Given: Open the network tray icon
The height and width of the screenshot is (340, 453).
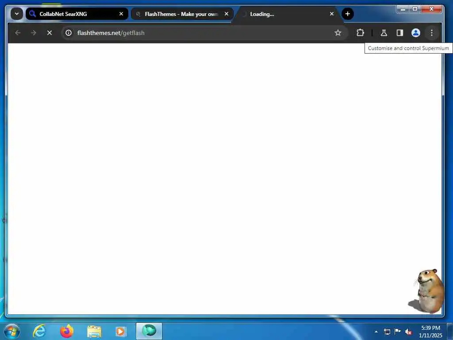Looking at the screenshot, I should coord(387,332).
